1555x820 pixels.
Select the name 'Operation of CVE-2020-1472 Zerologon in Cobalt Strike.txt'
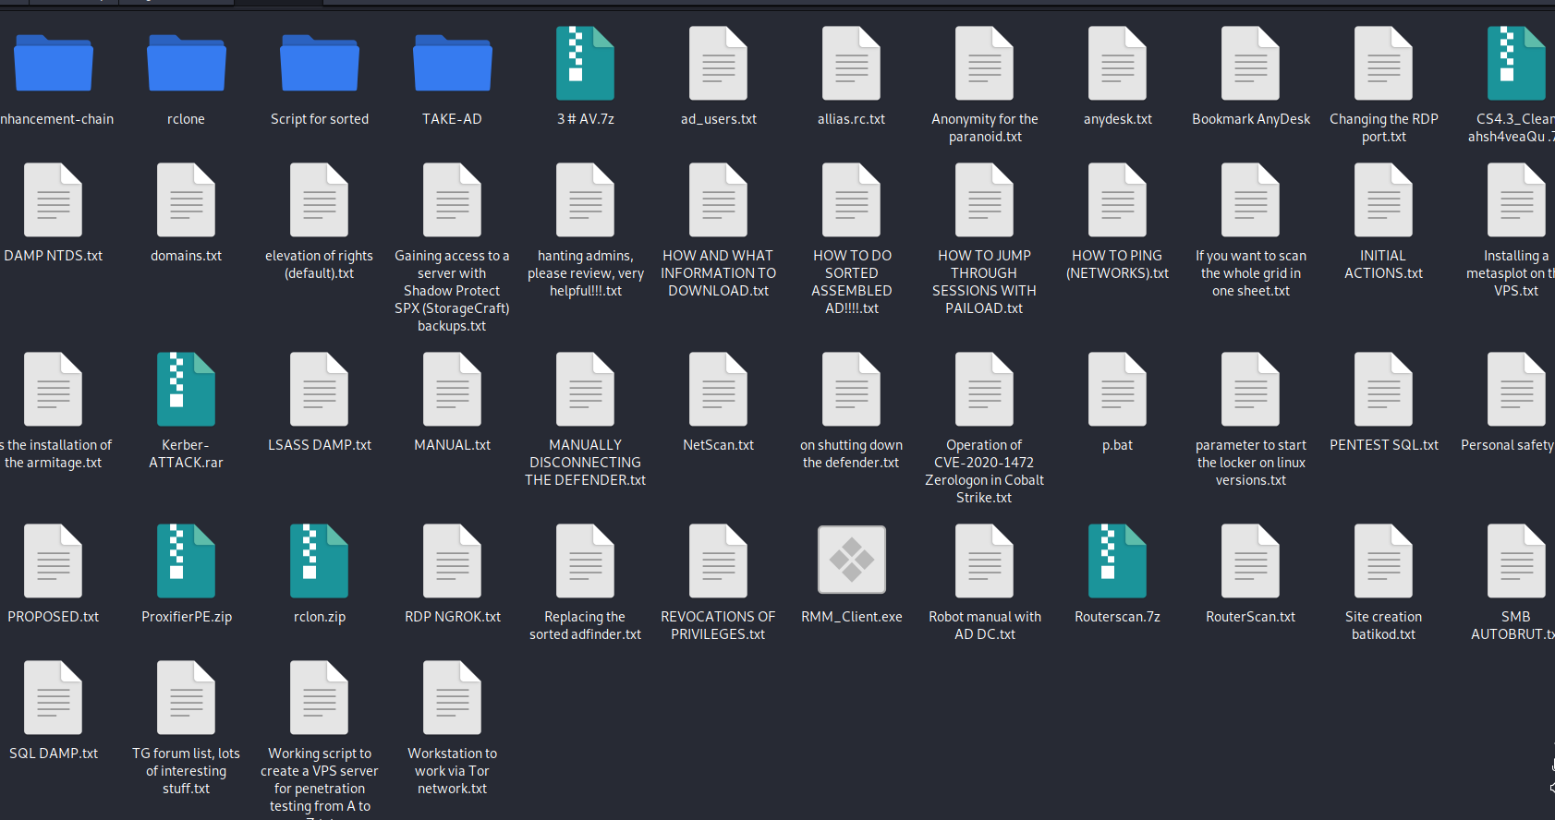point(985,472)
